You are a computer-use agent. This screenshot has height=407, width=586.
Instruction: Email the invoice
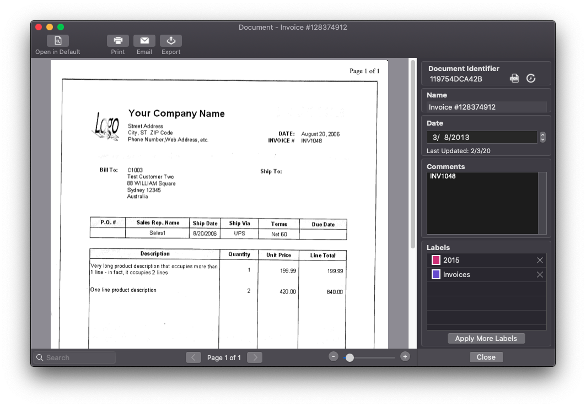coord(144,40)
